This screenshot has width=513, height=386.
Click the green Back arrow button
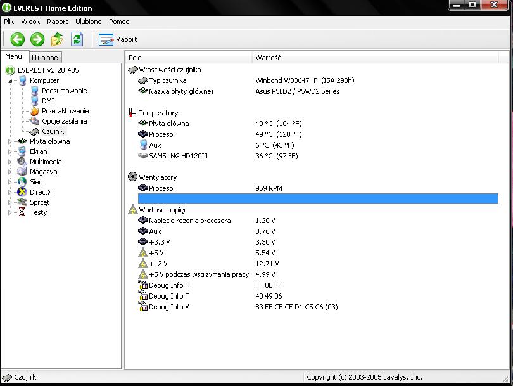tap(17, 39)
